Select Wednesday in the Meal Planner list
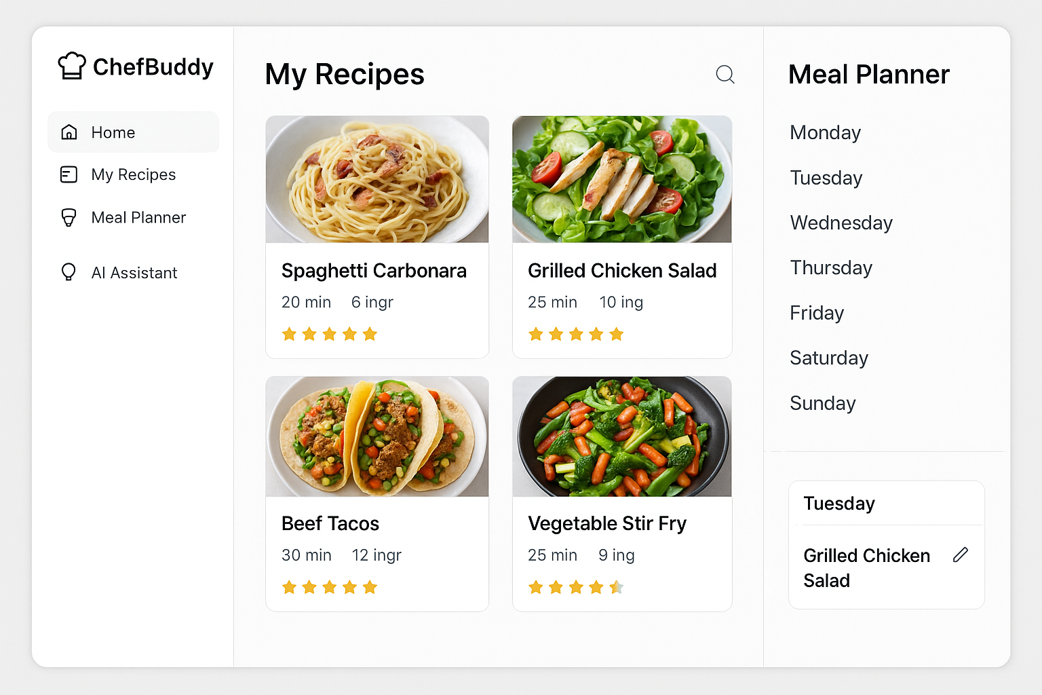 841,223
